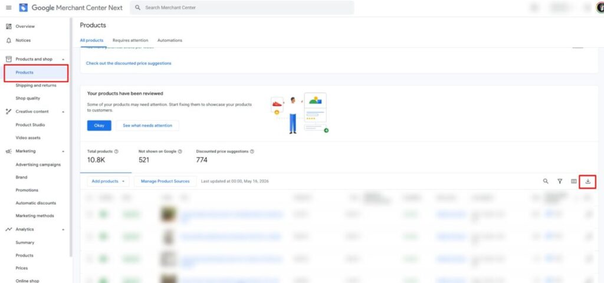The width and height of the screenshot is (604, 283).
Task: Open Advertising campaigns
Action: click(38, 165)
